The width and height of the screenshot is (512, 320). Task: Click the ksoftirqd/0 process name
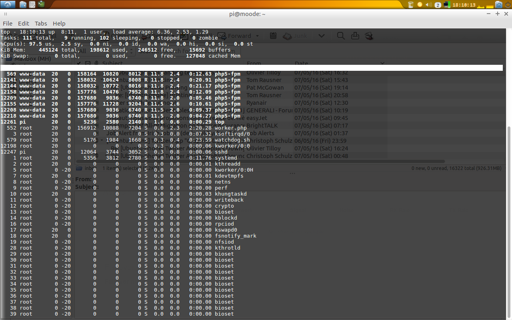coord(232,134)
